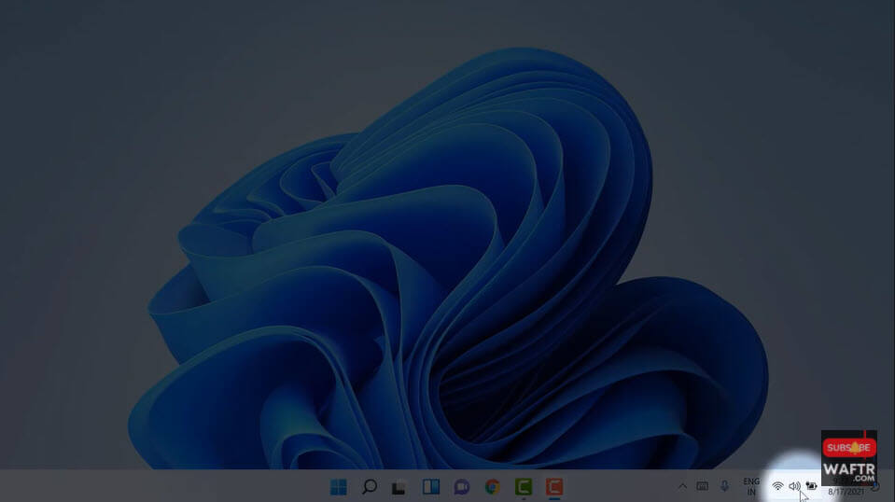Open Google Chrome from the taskbar

pos(493,486)
